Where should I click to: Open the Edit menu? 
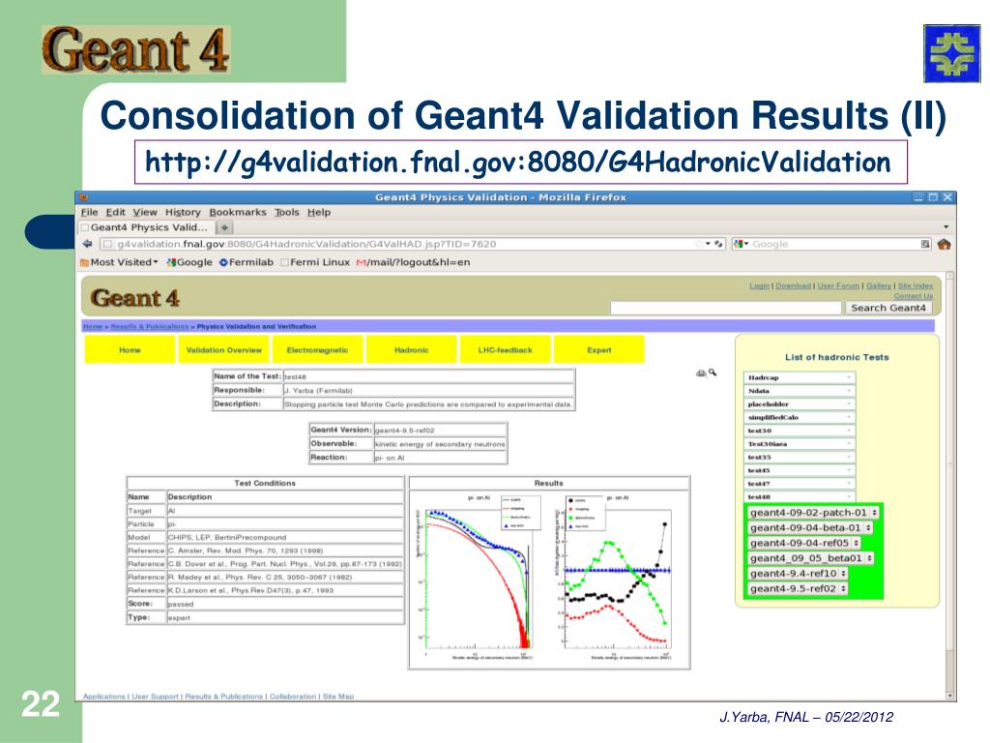coord(116,212)
